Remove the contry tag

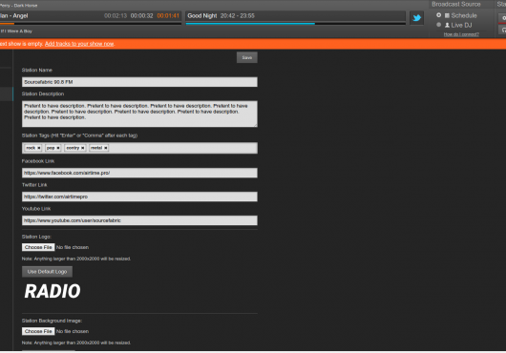click(x=83, y=148)
